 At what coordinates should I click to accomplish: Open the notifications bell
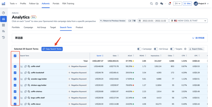pyautogui.click(x=170, y=4)
